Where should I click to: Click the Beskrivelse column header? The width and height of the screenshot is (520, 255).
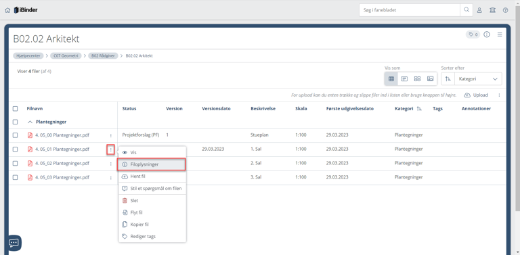[x=263, y=109]
